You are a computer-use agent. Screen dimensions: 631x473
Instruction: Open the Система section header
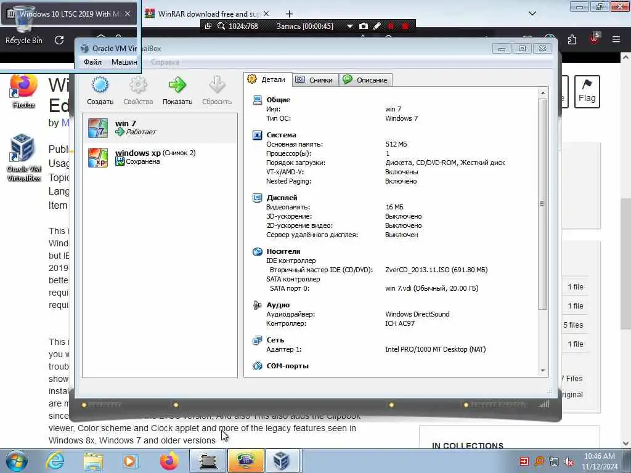281,135
